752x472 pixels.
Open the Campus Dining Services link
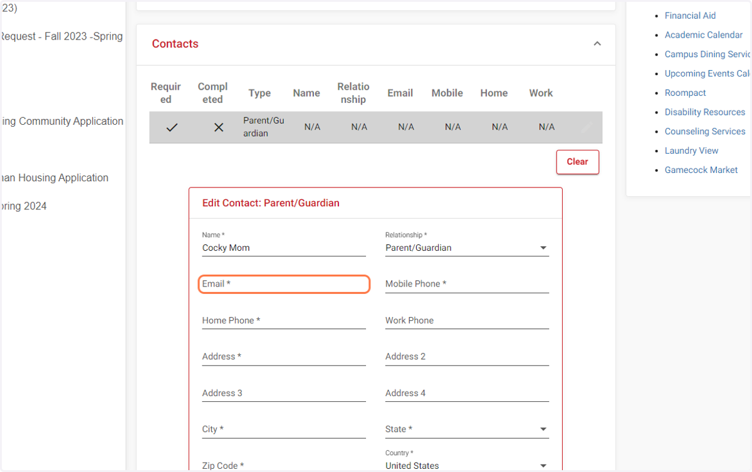[x=708, y=55]
